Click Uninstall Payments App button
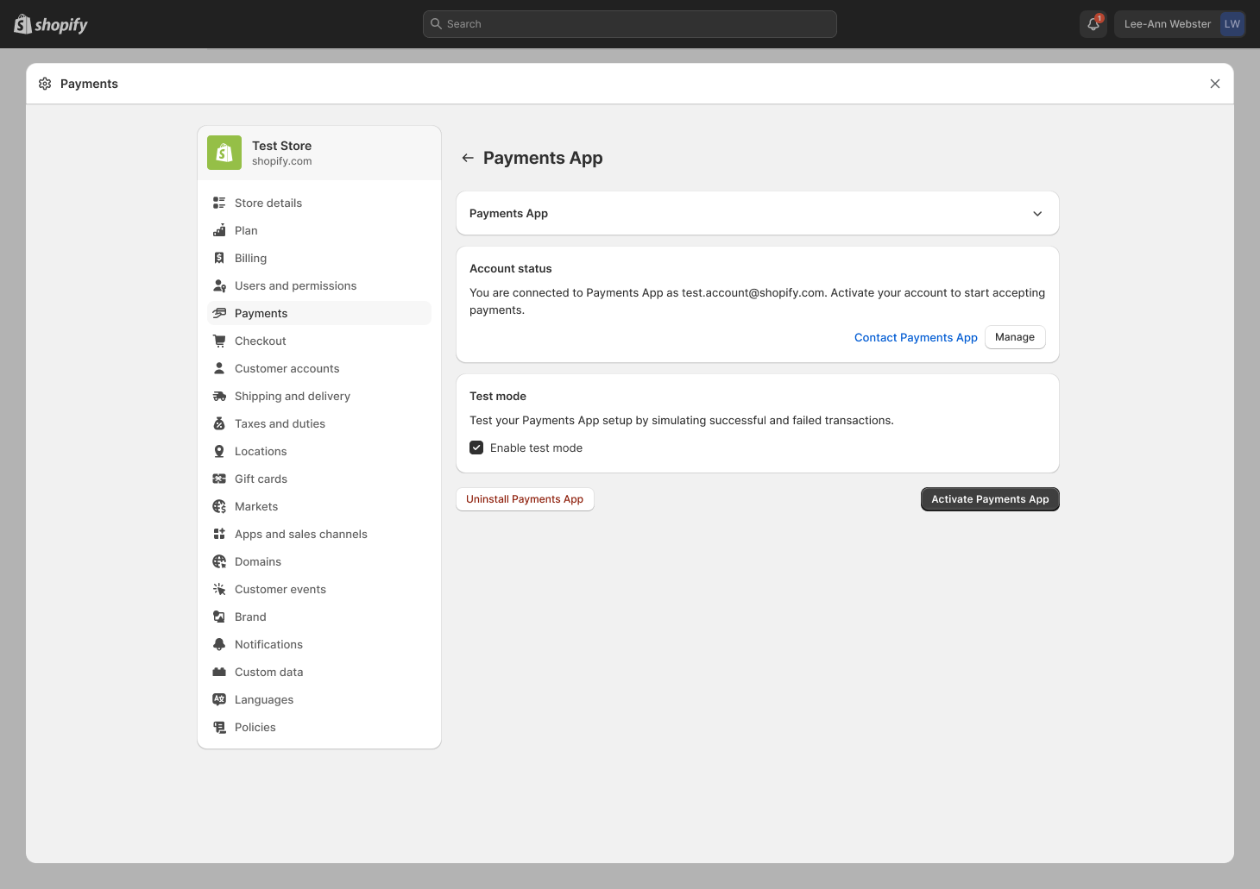 (525, 499)
